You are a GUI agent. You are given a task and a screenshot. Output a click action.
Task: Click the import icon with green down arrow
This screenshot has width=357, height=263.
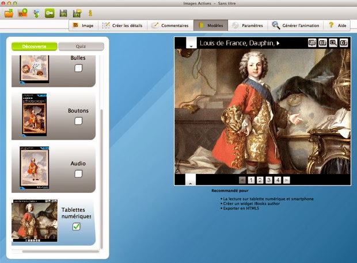click(x=36, y=13)
